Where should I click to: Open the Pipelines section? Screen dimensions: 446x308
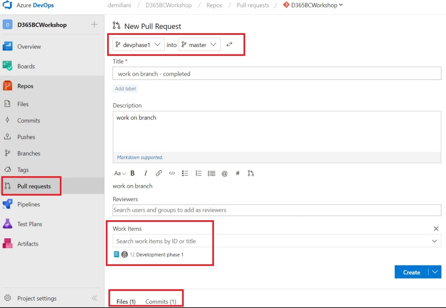pyautogui.click(x=29, y=204)
